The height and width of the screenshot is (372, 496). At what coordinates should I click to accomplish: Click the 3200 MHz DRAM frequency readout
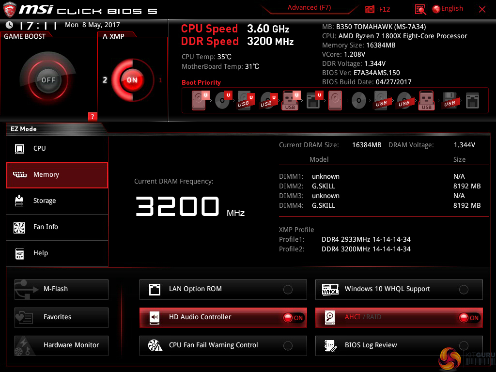click(x=190, y=206)
